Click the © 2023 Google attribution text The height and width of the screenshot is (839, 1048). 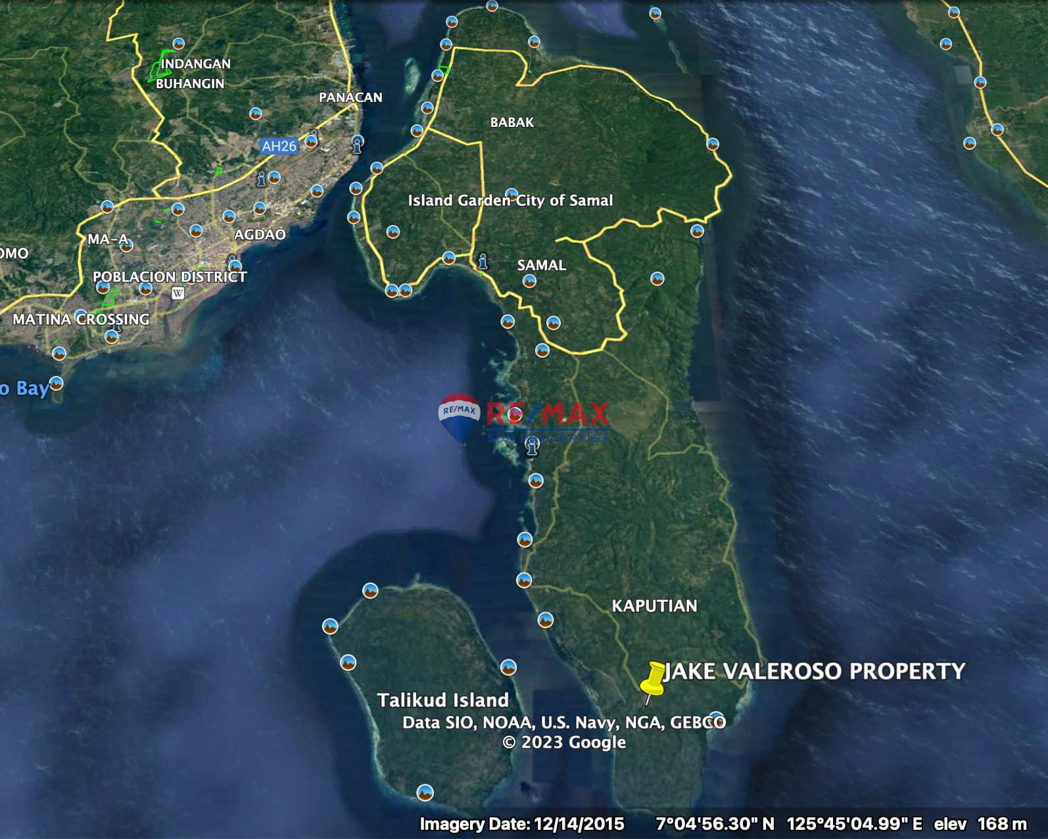pyautogui.click(x=563, y=742)
